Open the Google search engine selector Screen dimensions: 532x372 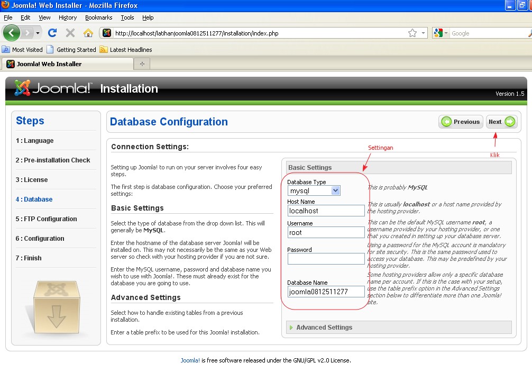[x=441, y=33]
